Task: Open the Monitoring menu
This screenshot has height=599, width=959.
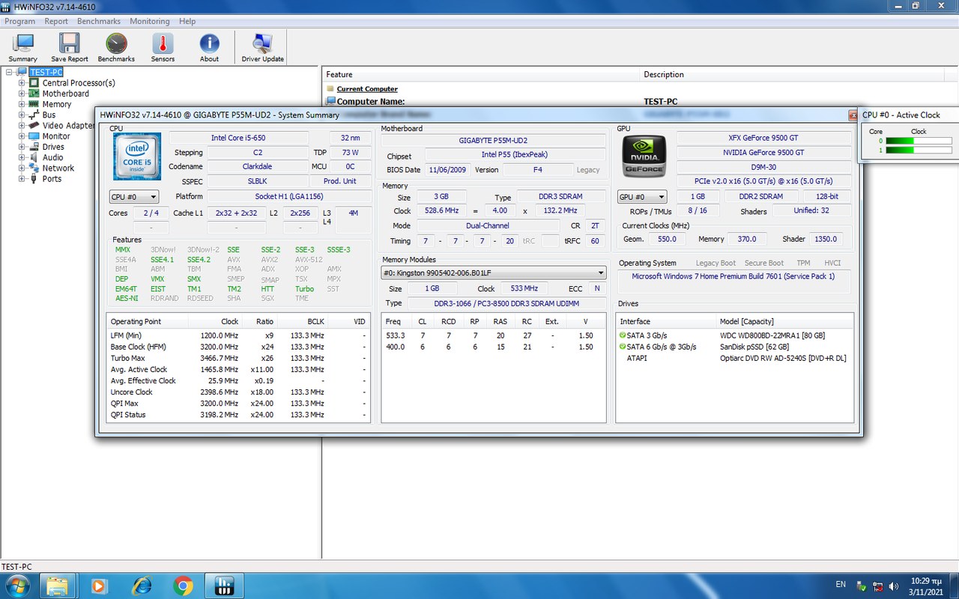Action: (x=150, y=22)
